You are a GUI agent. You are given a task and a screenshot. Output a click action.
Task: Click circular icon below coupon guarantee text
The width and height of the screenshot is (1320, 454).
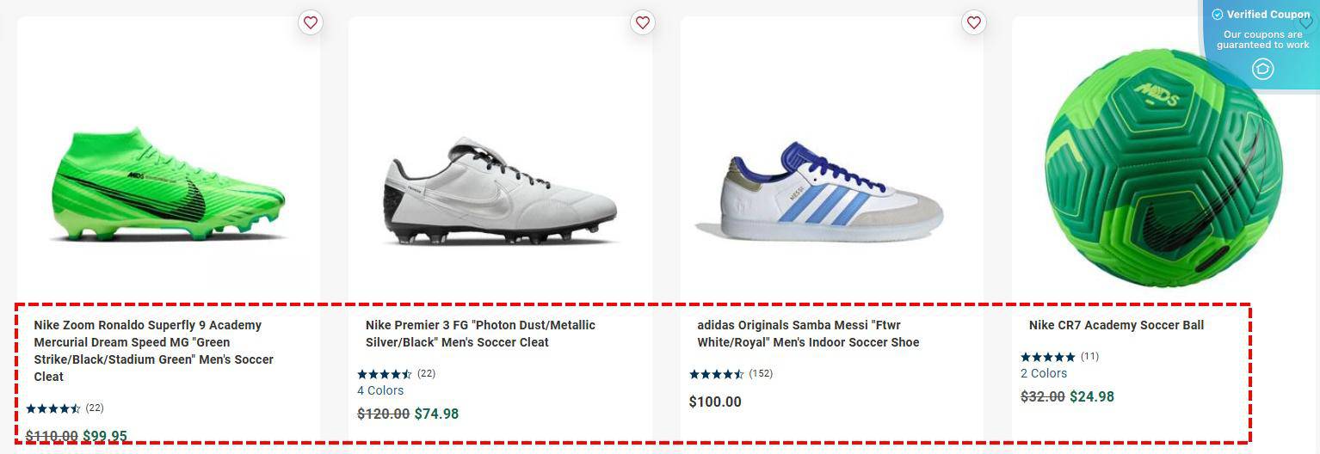(1262, 69)
